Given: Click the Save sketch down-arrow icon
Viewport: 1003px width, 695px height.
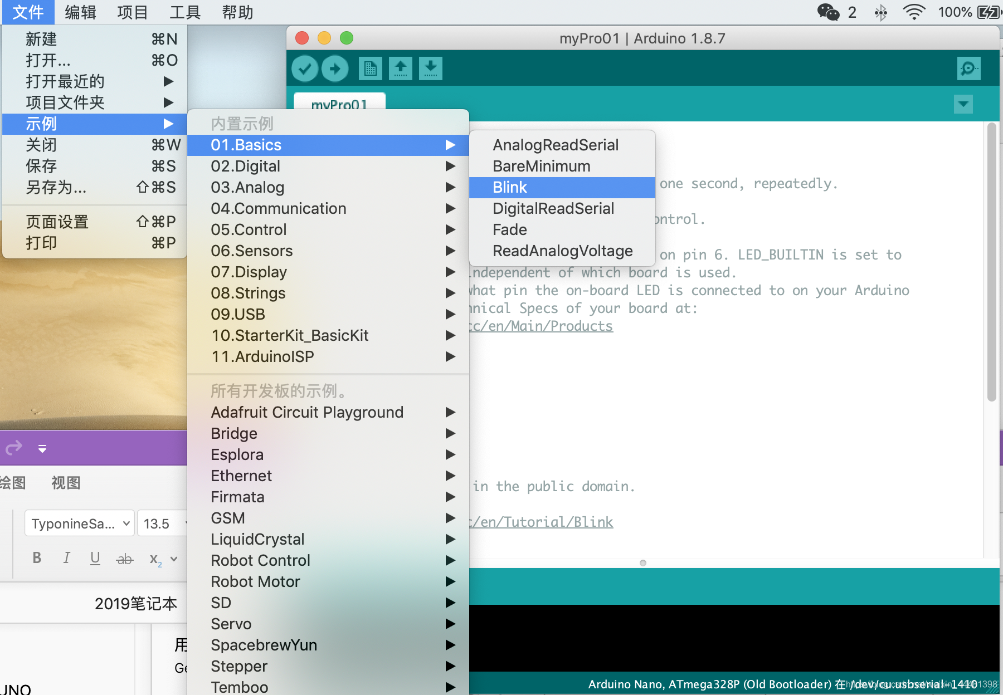Looking at the screenshot, I should click(x=431, y=68).
